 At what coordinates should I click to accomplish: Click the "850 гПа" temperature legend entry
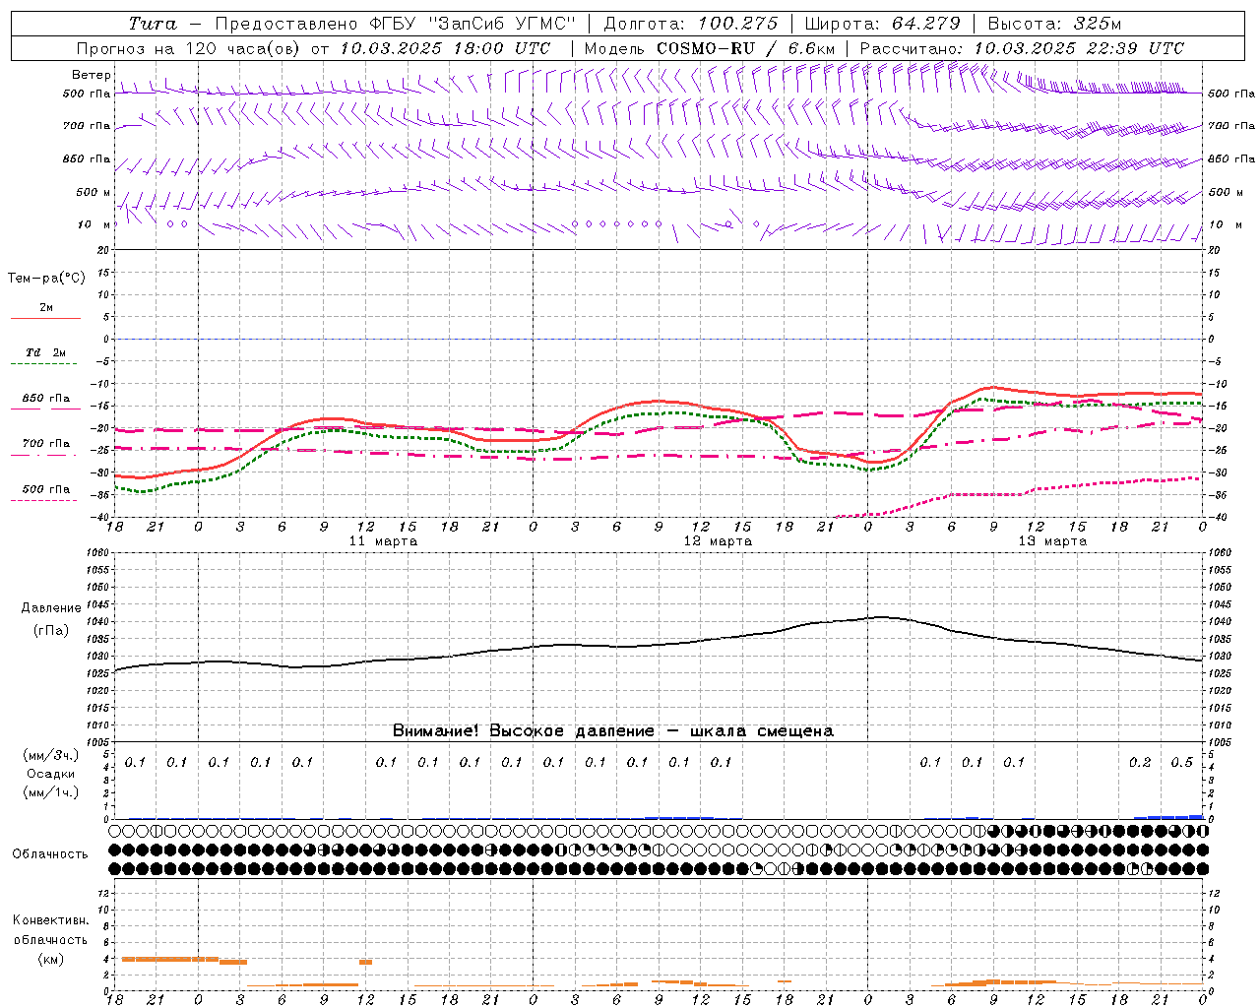pyautogui.click(x=45, y=399)
